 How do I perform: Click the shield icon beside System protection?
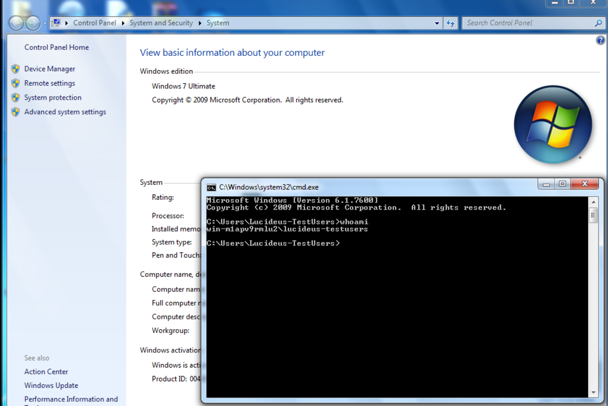click(16, 97)
